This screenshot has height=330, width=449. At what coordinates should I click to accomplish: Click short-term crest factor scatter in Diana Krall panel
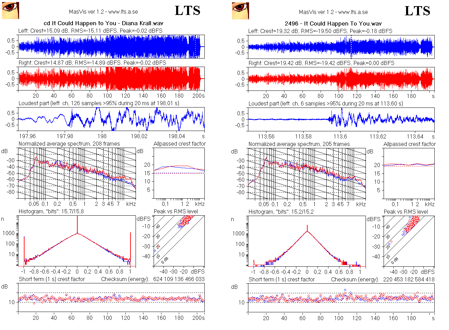click(x=111, y=298)
